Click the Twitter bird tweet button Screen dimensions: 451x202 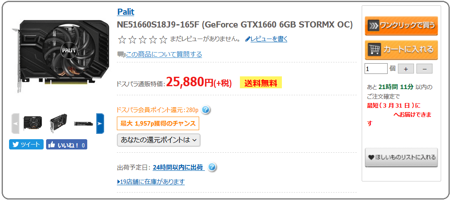(26, 145)
